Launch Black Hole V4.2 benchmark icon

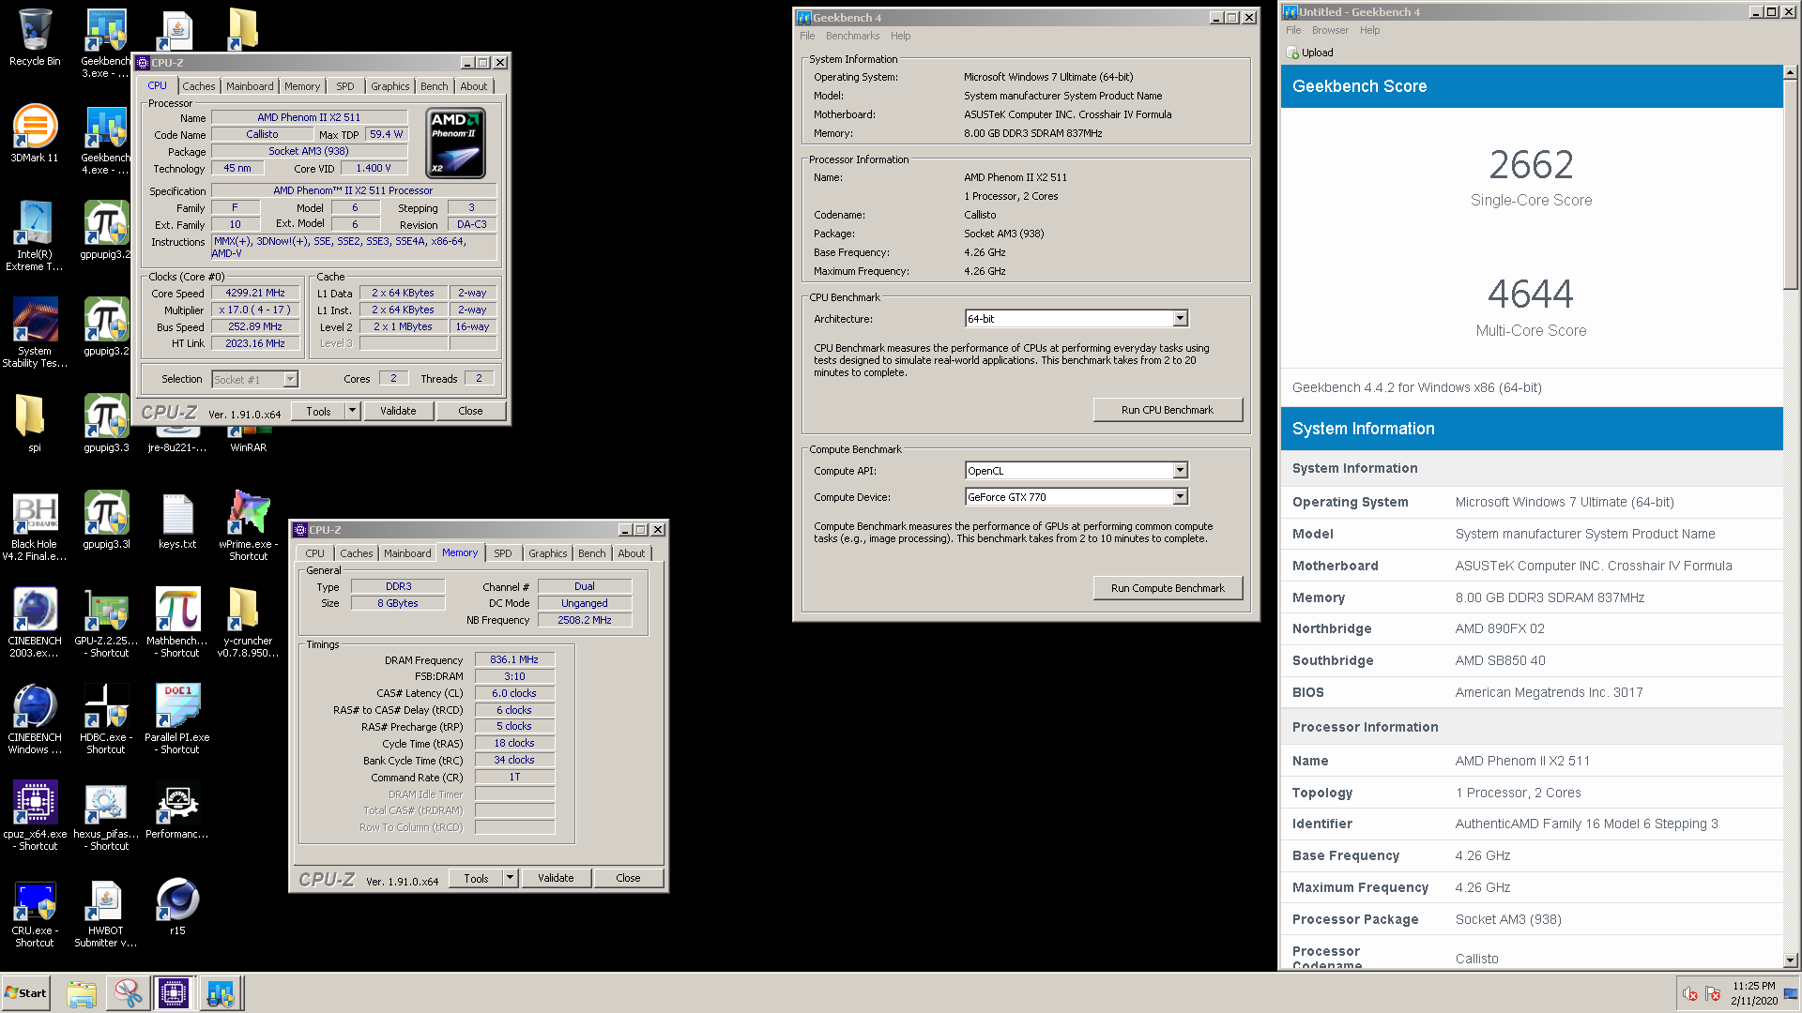point(35,526)
